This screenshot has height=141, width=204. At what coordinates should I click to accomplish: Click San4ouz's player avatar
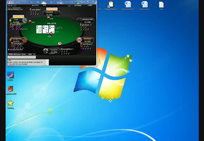tap(79, 40)
